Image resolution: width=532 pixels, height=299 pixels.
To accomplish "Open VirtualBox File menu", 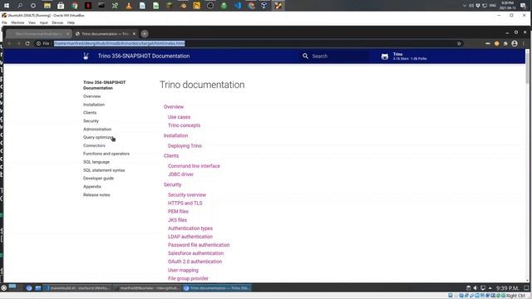I will pyautogui.click(x=4, y=22).
